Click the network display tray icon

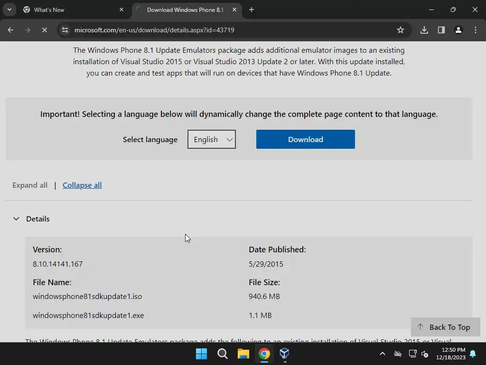pos(412,354)
